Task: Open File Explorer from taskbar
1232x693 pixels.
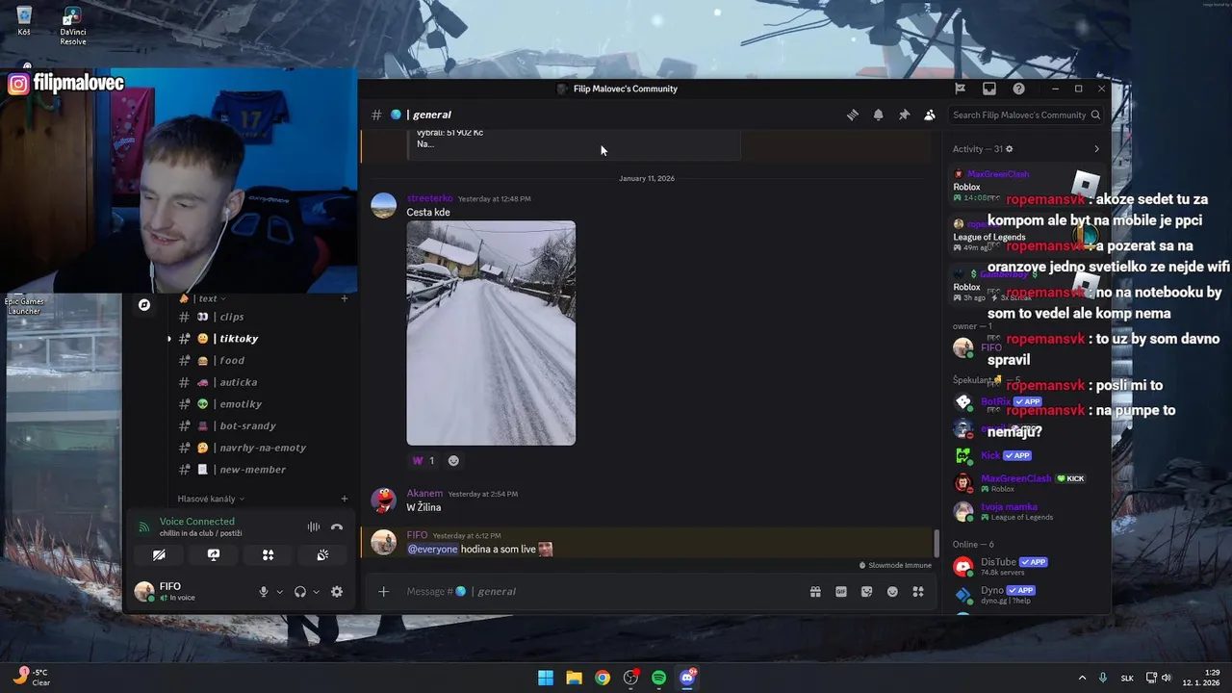Action: (x=574, y=678)
